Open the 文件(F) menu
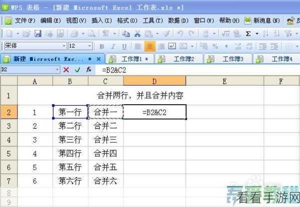This screenshot has width=300, height=207. [x=25, y=21]
